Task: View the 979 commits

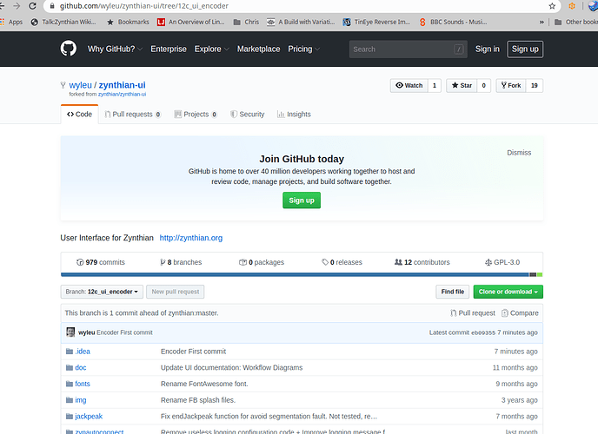Action: 101,262
